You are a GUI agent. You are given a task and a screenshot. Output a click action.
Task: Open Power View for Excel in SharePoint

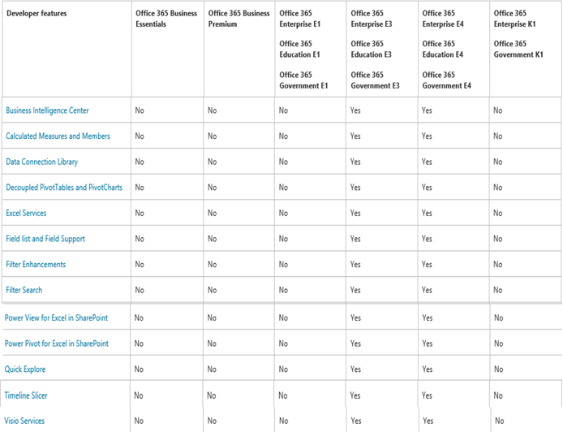[56, 318]
